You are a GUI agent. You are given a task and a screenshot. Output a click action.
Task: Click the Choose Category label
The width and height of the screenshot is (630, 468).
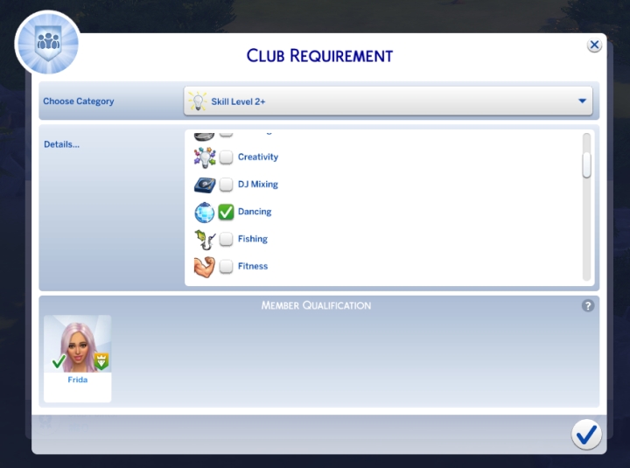[79, 101]
